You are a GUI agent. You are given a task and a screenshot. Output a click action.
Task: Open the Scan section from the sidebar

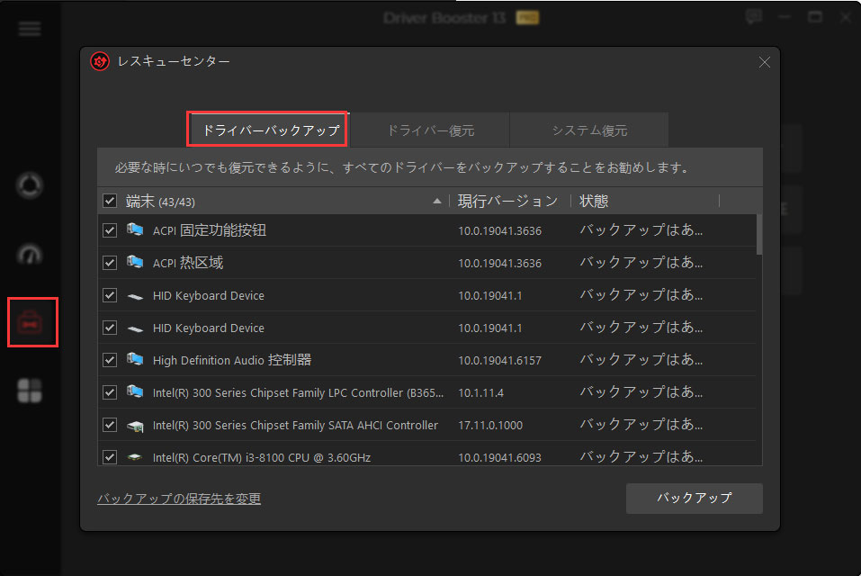[x=30, y=185]
